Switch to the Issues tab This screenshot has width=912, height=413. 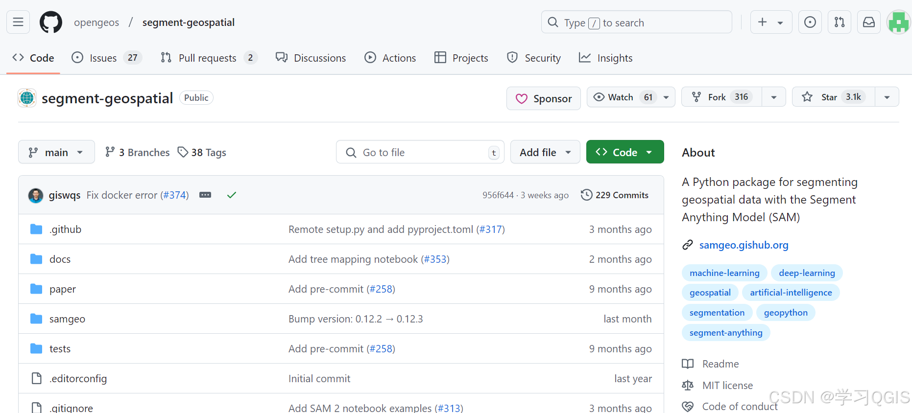[x=107, y=58]
